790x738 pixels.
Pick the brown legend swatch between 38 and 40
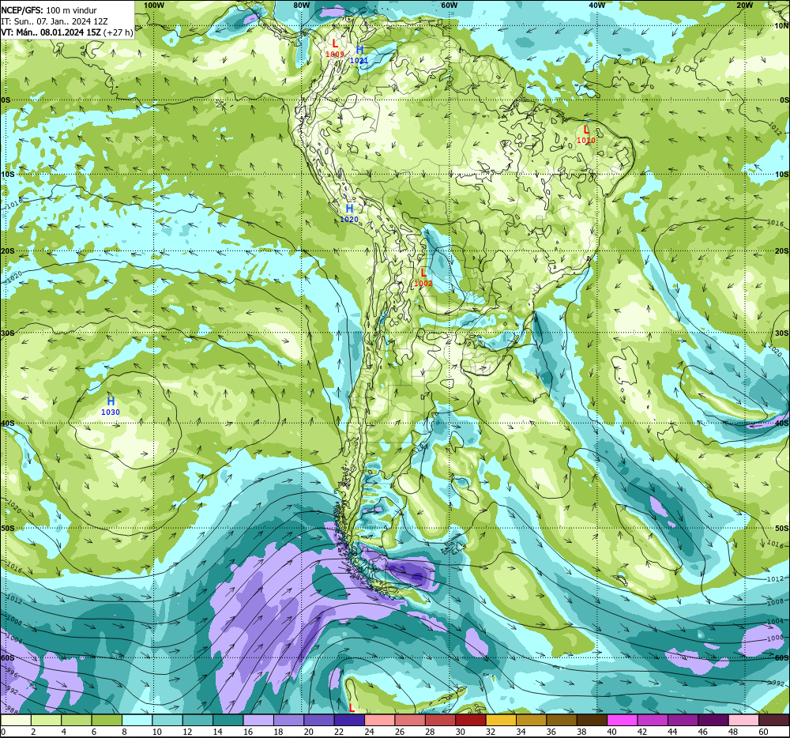592,720
